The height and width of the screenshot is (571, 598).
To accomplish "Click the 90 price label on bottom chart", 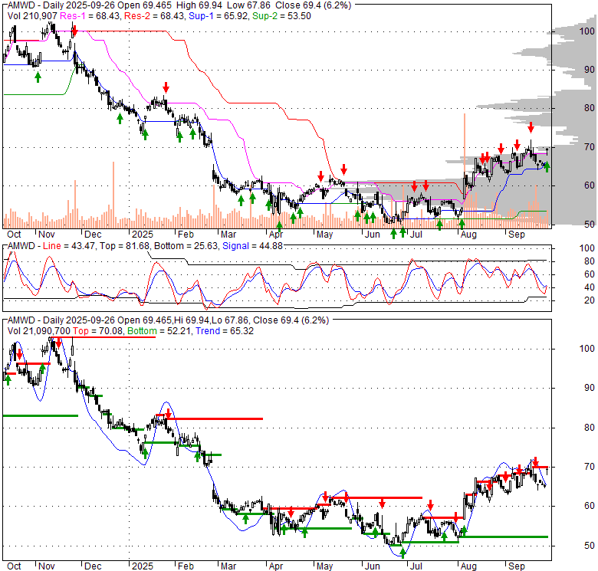I will point(590,388).
